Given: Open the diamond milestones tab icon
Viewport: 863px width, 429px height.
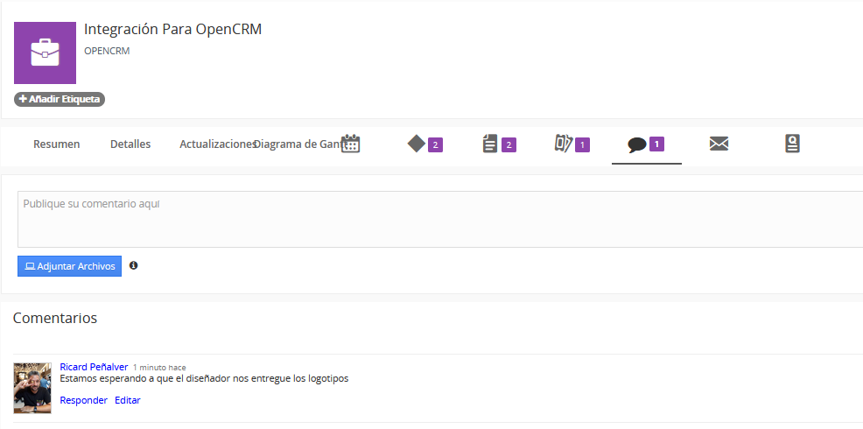Looking at the screenshot, I should [x=417, y=144].
